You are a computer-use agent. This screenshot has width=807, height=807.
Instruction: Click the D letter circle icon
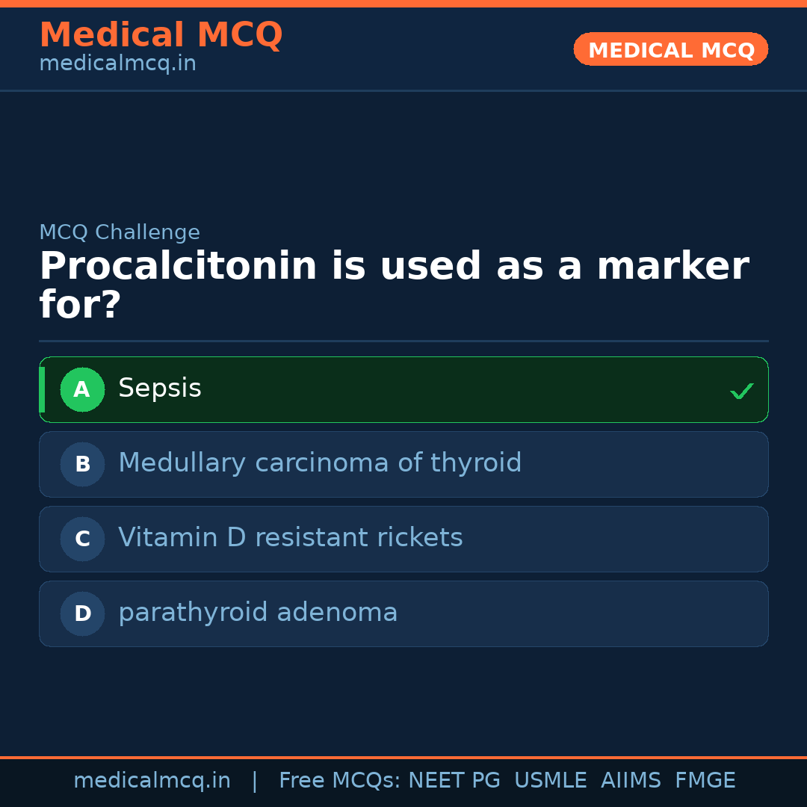click(82, 613)
